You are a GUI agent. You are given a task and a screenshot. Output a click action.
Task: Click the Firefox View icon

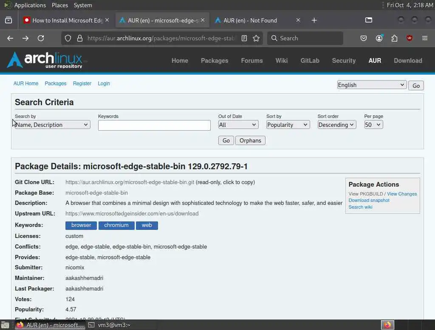tap(8, 20)
